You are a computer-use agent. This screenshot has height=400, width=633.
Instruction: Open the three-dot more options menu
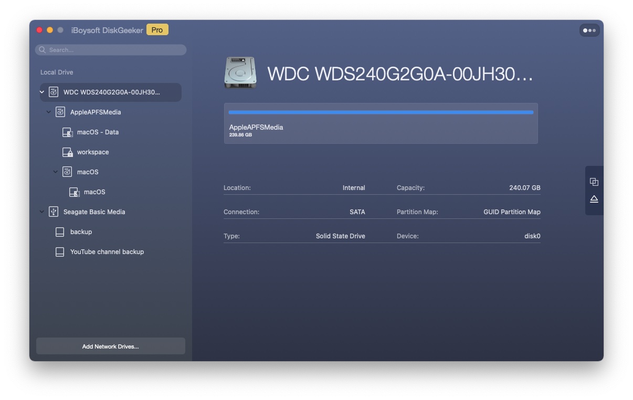tap(589, 30)
